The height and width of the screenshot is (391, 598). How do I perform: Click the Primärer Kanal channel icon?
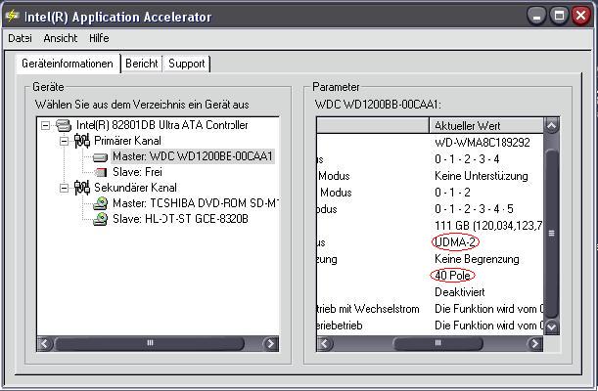82,141
